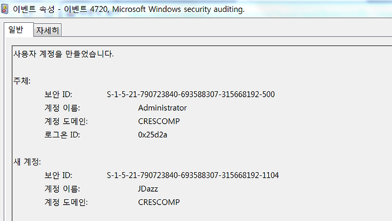Click 보안 ID: label under 주체 section
392x221 pixels.
pos(58,94)
